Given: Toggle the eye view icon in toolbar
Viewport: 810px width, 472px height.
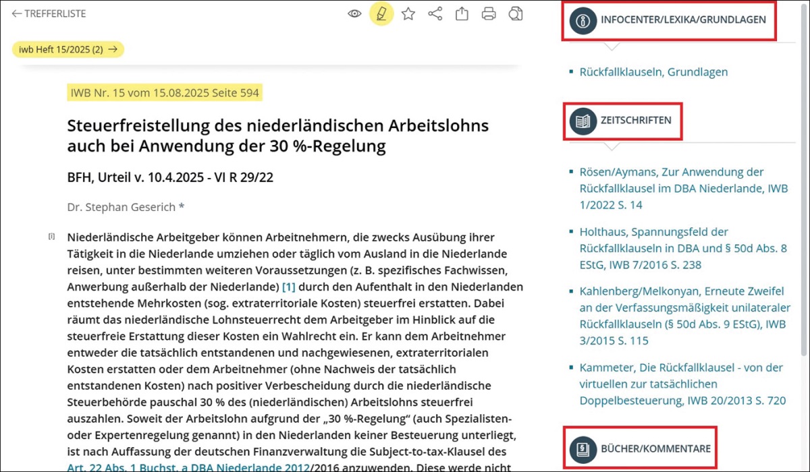Looking at the screenshot, I should pyautogui.click(x=354, y=14).
